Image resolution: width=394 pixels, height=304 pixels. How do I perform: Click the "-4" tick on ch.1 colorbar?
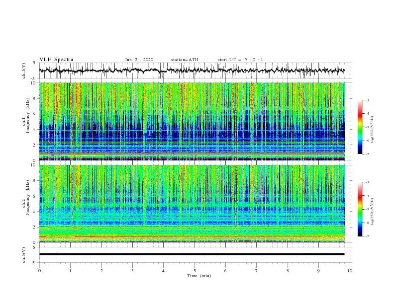pos(367,114)
